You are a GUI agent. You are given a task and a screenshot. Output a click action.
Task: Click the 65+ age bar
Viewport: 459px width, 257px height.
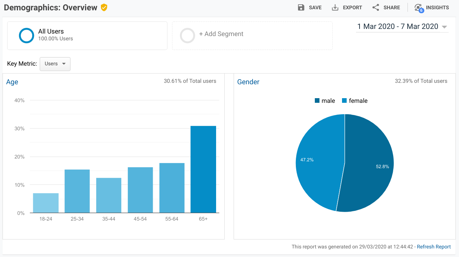[x=203, y=170]
